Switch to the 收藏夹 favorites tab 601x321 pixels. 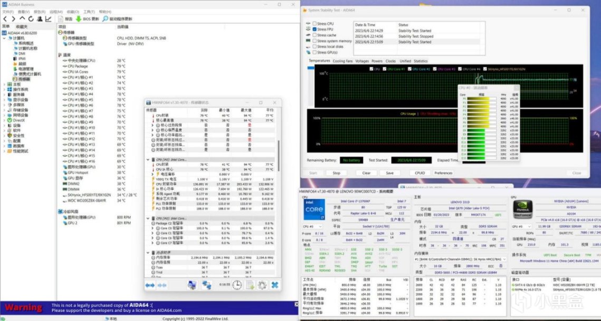(x=22, y=27)
